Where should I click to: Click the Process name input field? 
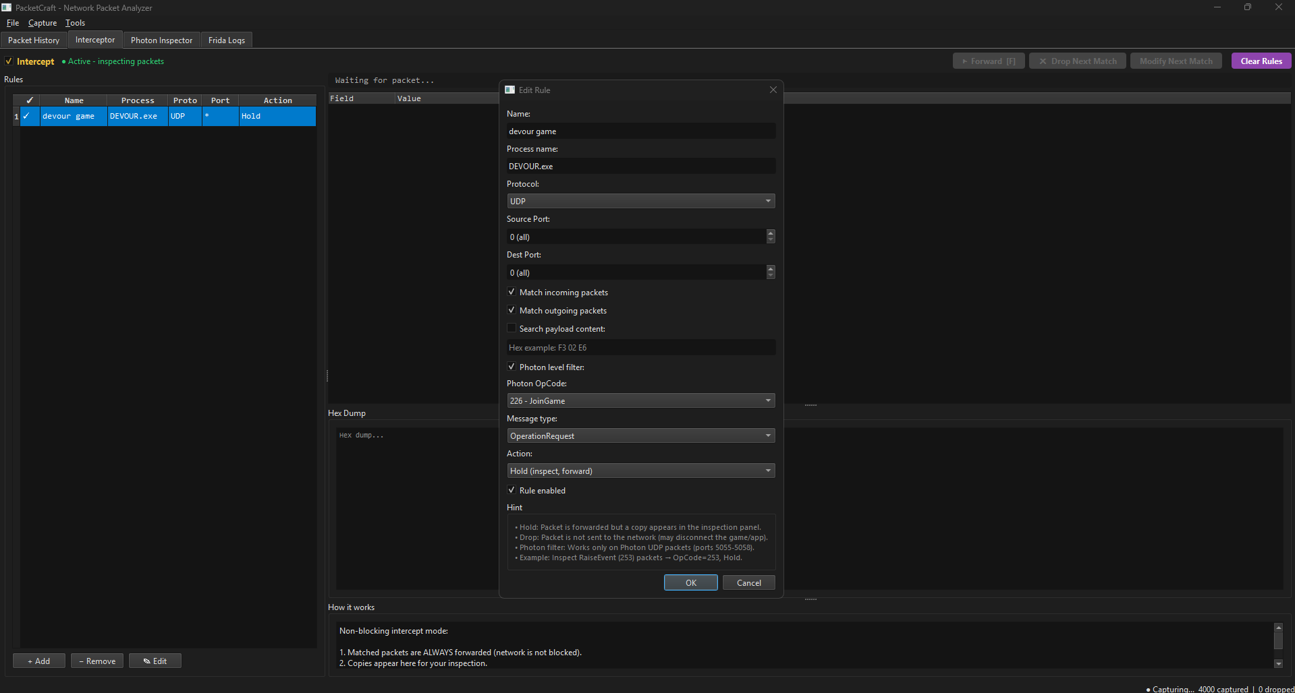coord(640,166)
